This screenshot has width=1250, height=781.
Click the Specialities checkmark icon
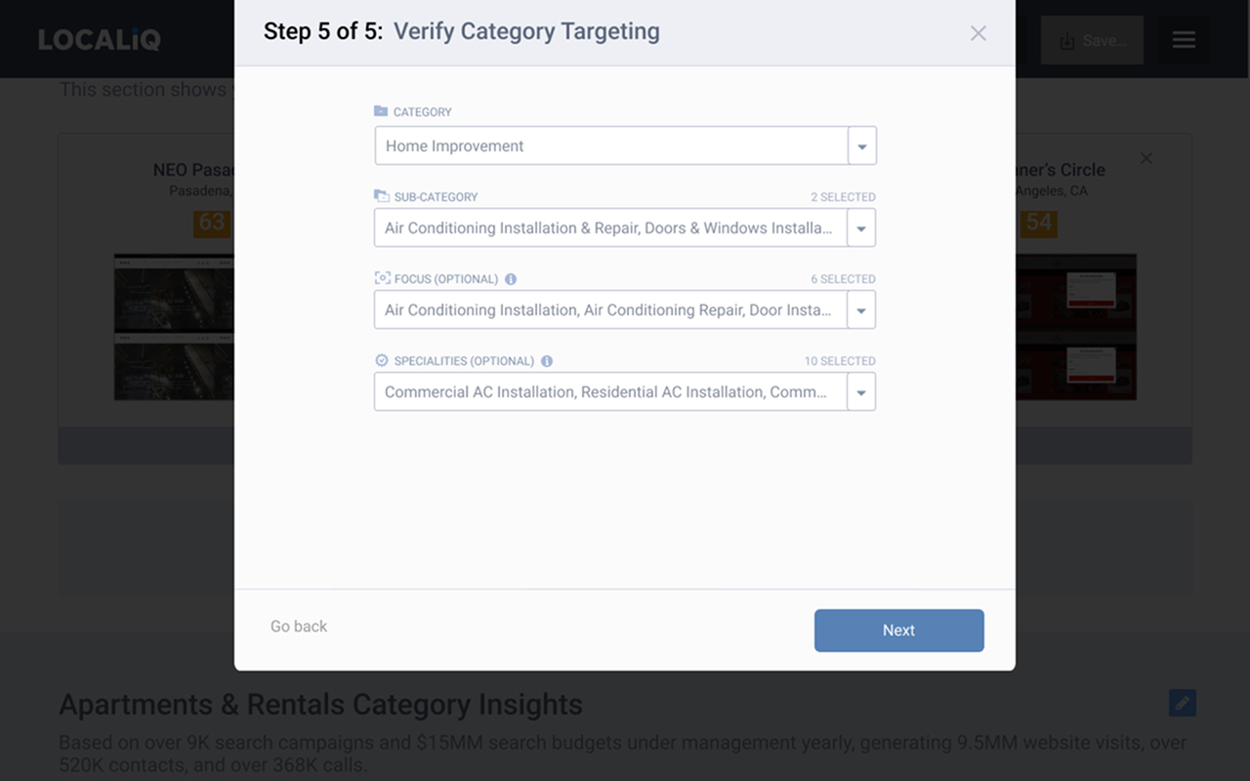click(x=382, y=360)
